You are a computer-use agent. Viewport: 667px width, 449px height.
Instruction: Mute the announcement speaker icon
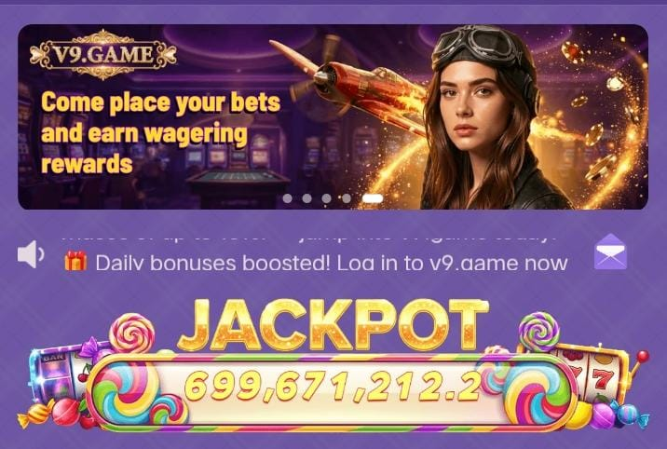tap(30, 254)
